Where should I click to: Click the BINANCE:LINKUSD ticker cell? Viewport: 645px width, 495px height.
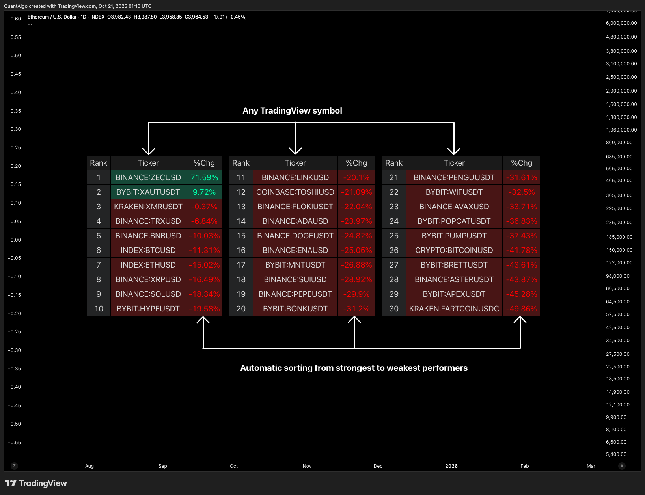tap(295, 177)
